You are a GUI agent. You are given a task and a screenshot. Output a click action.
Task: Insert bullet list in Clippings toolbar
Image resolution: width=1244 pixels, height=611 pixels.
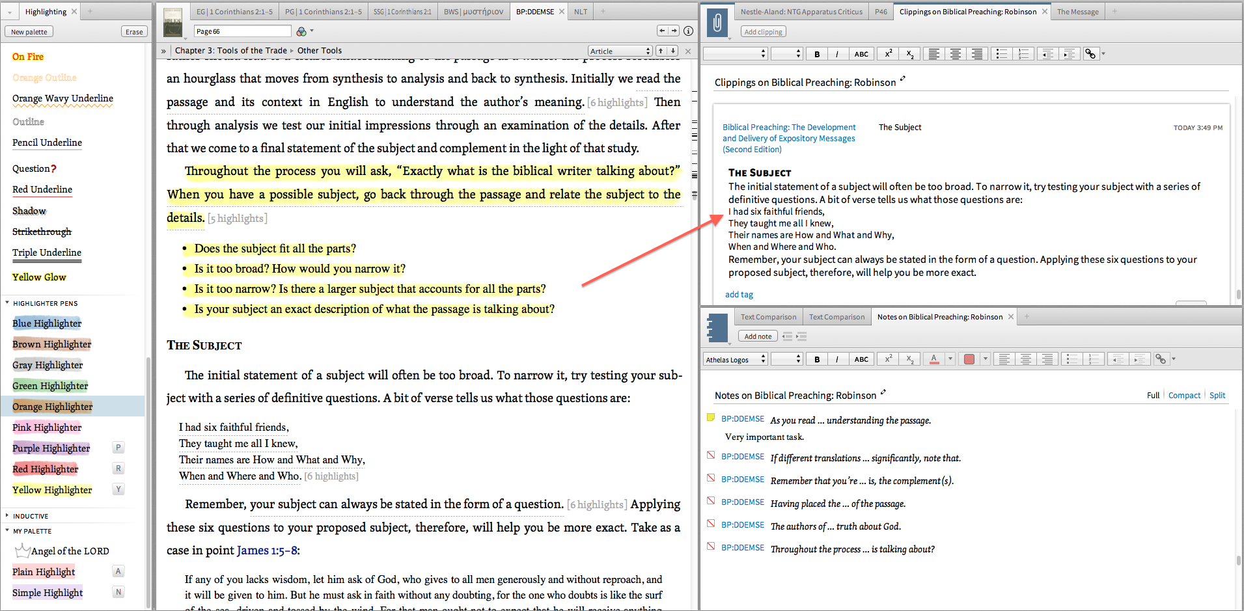tap(1002, 54)
